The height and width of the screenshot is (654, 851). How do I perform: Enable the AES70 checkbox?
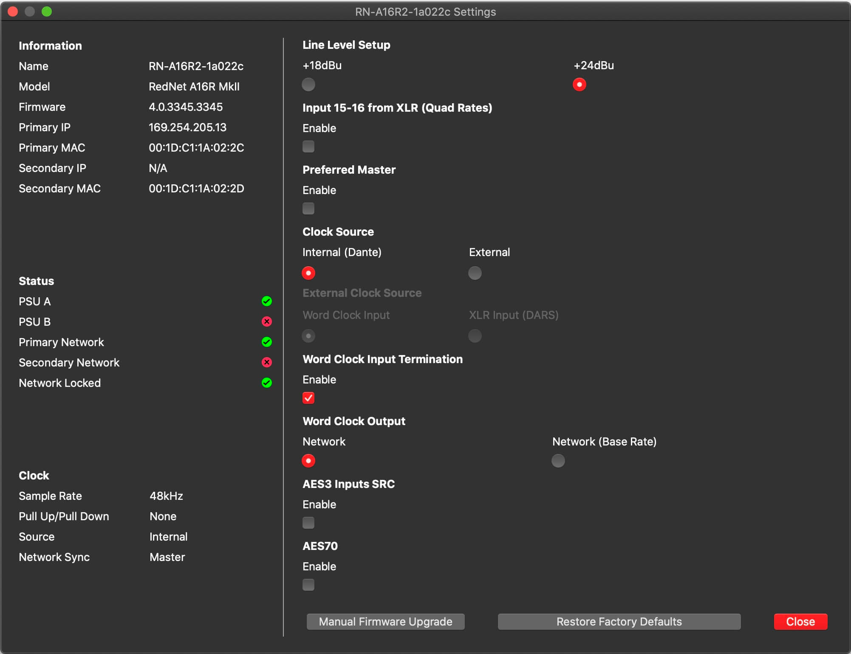(x=308, y=585)
